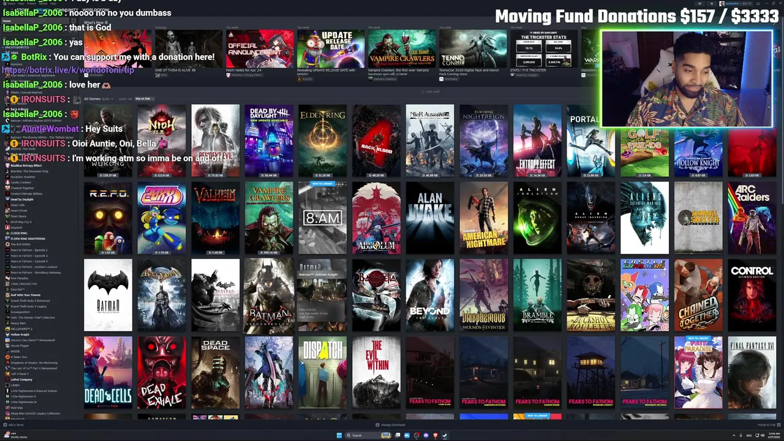Open the Back 4 Blood cover
Viewport: 784px width, 441px height.
[x=377, y=141]
